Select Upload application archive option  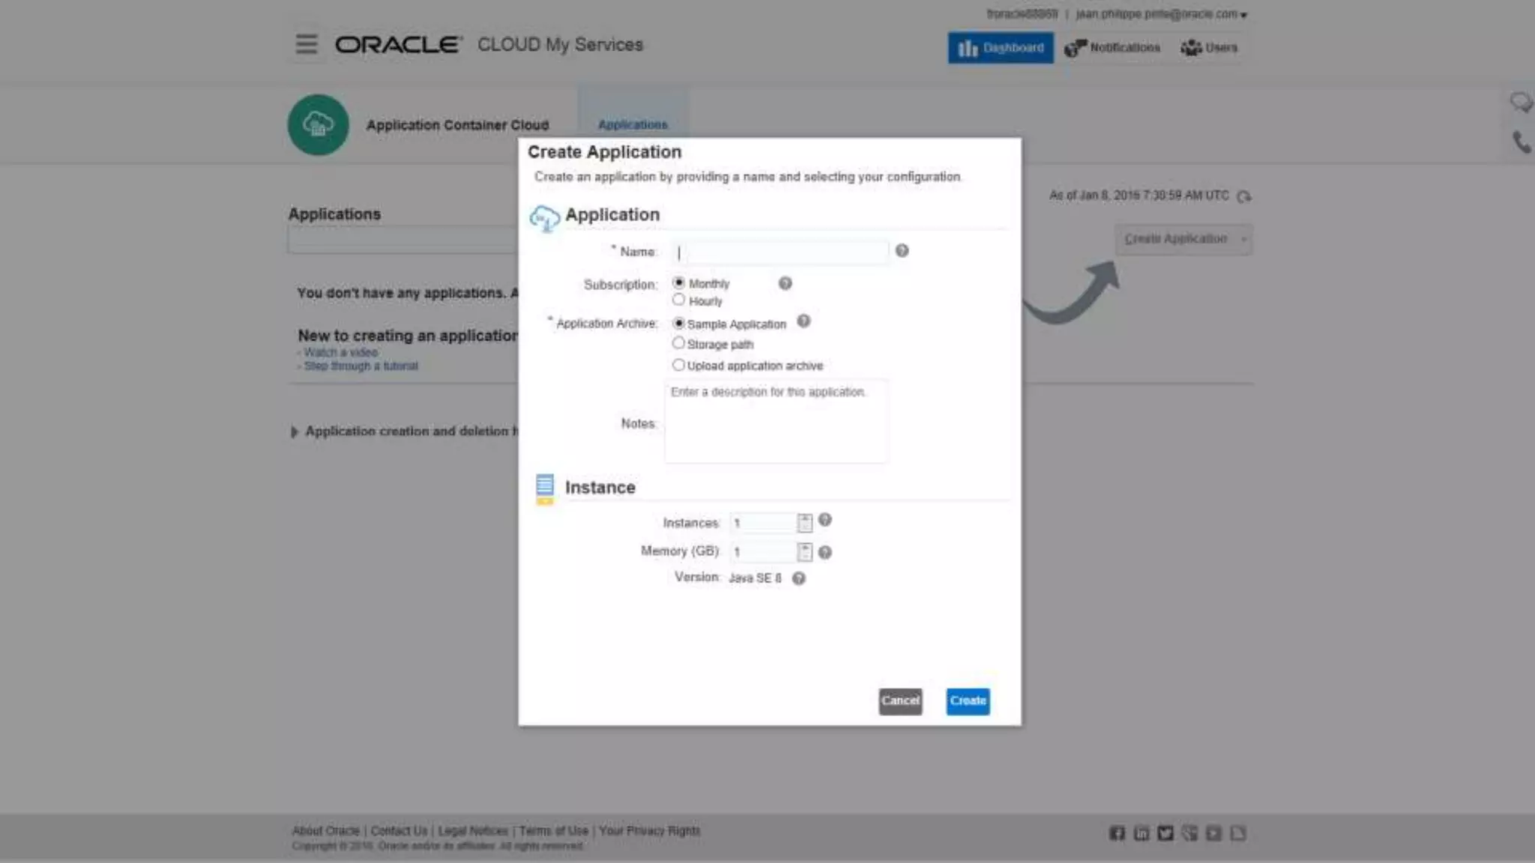pos(678,365)
